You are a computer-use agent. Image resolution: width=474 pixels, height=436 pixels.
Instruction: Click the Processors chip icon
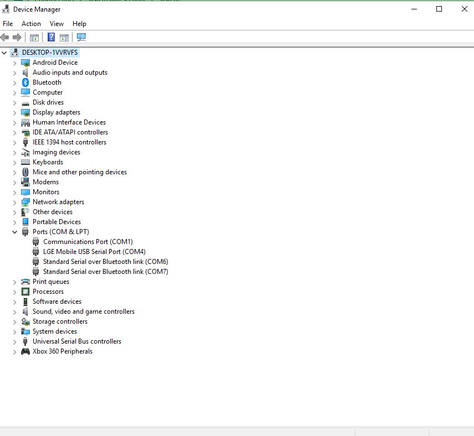pos(25,292)
